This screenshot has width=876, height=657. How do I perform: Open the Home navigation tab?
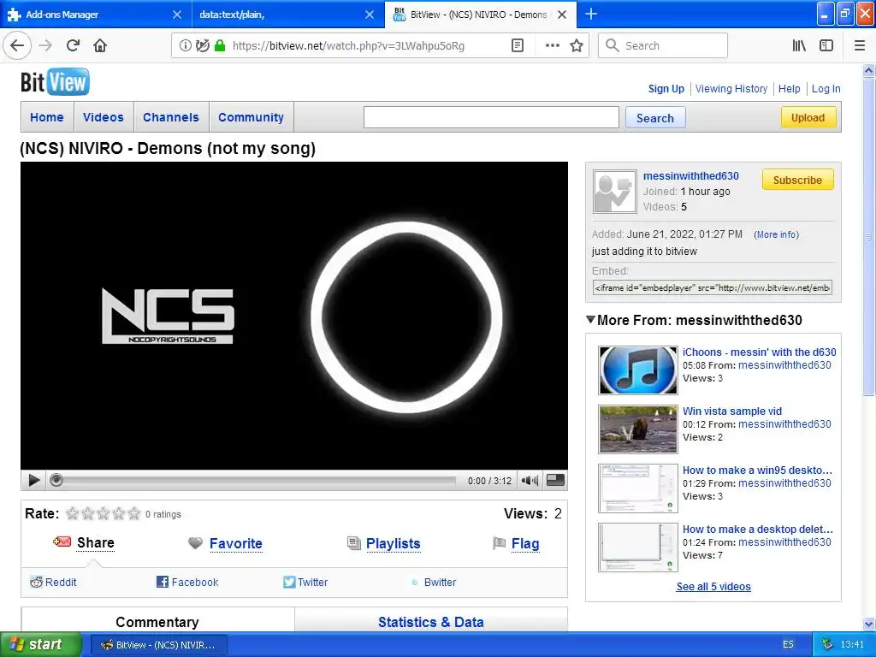(x=47, y=117)
